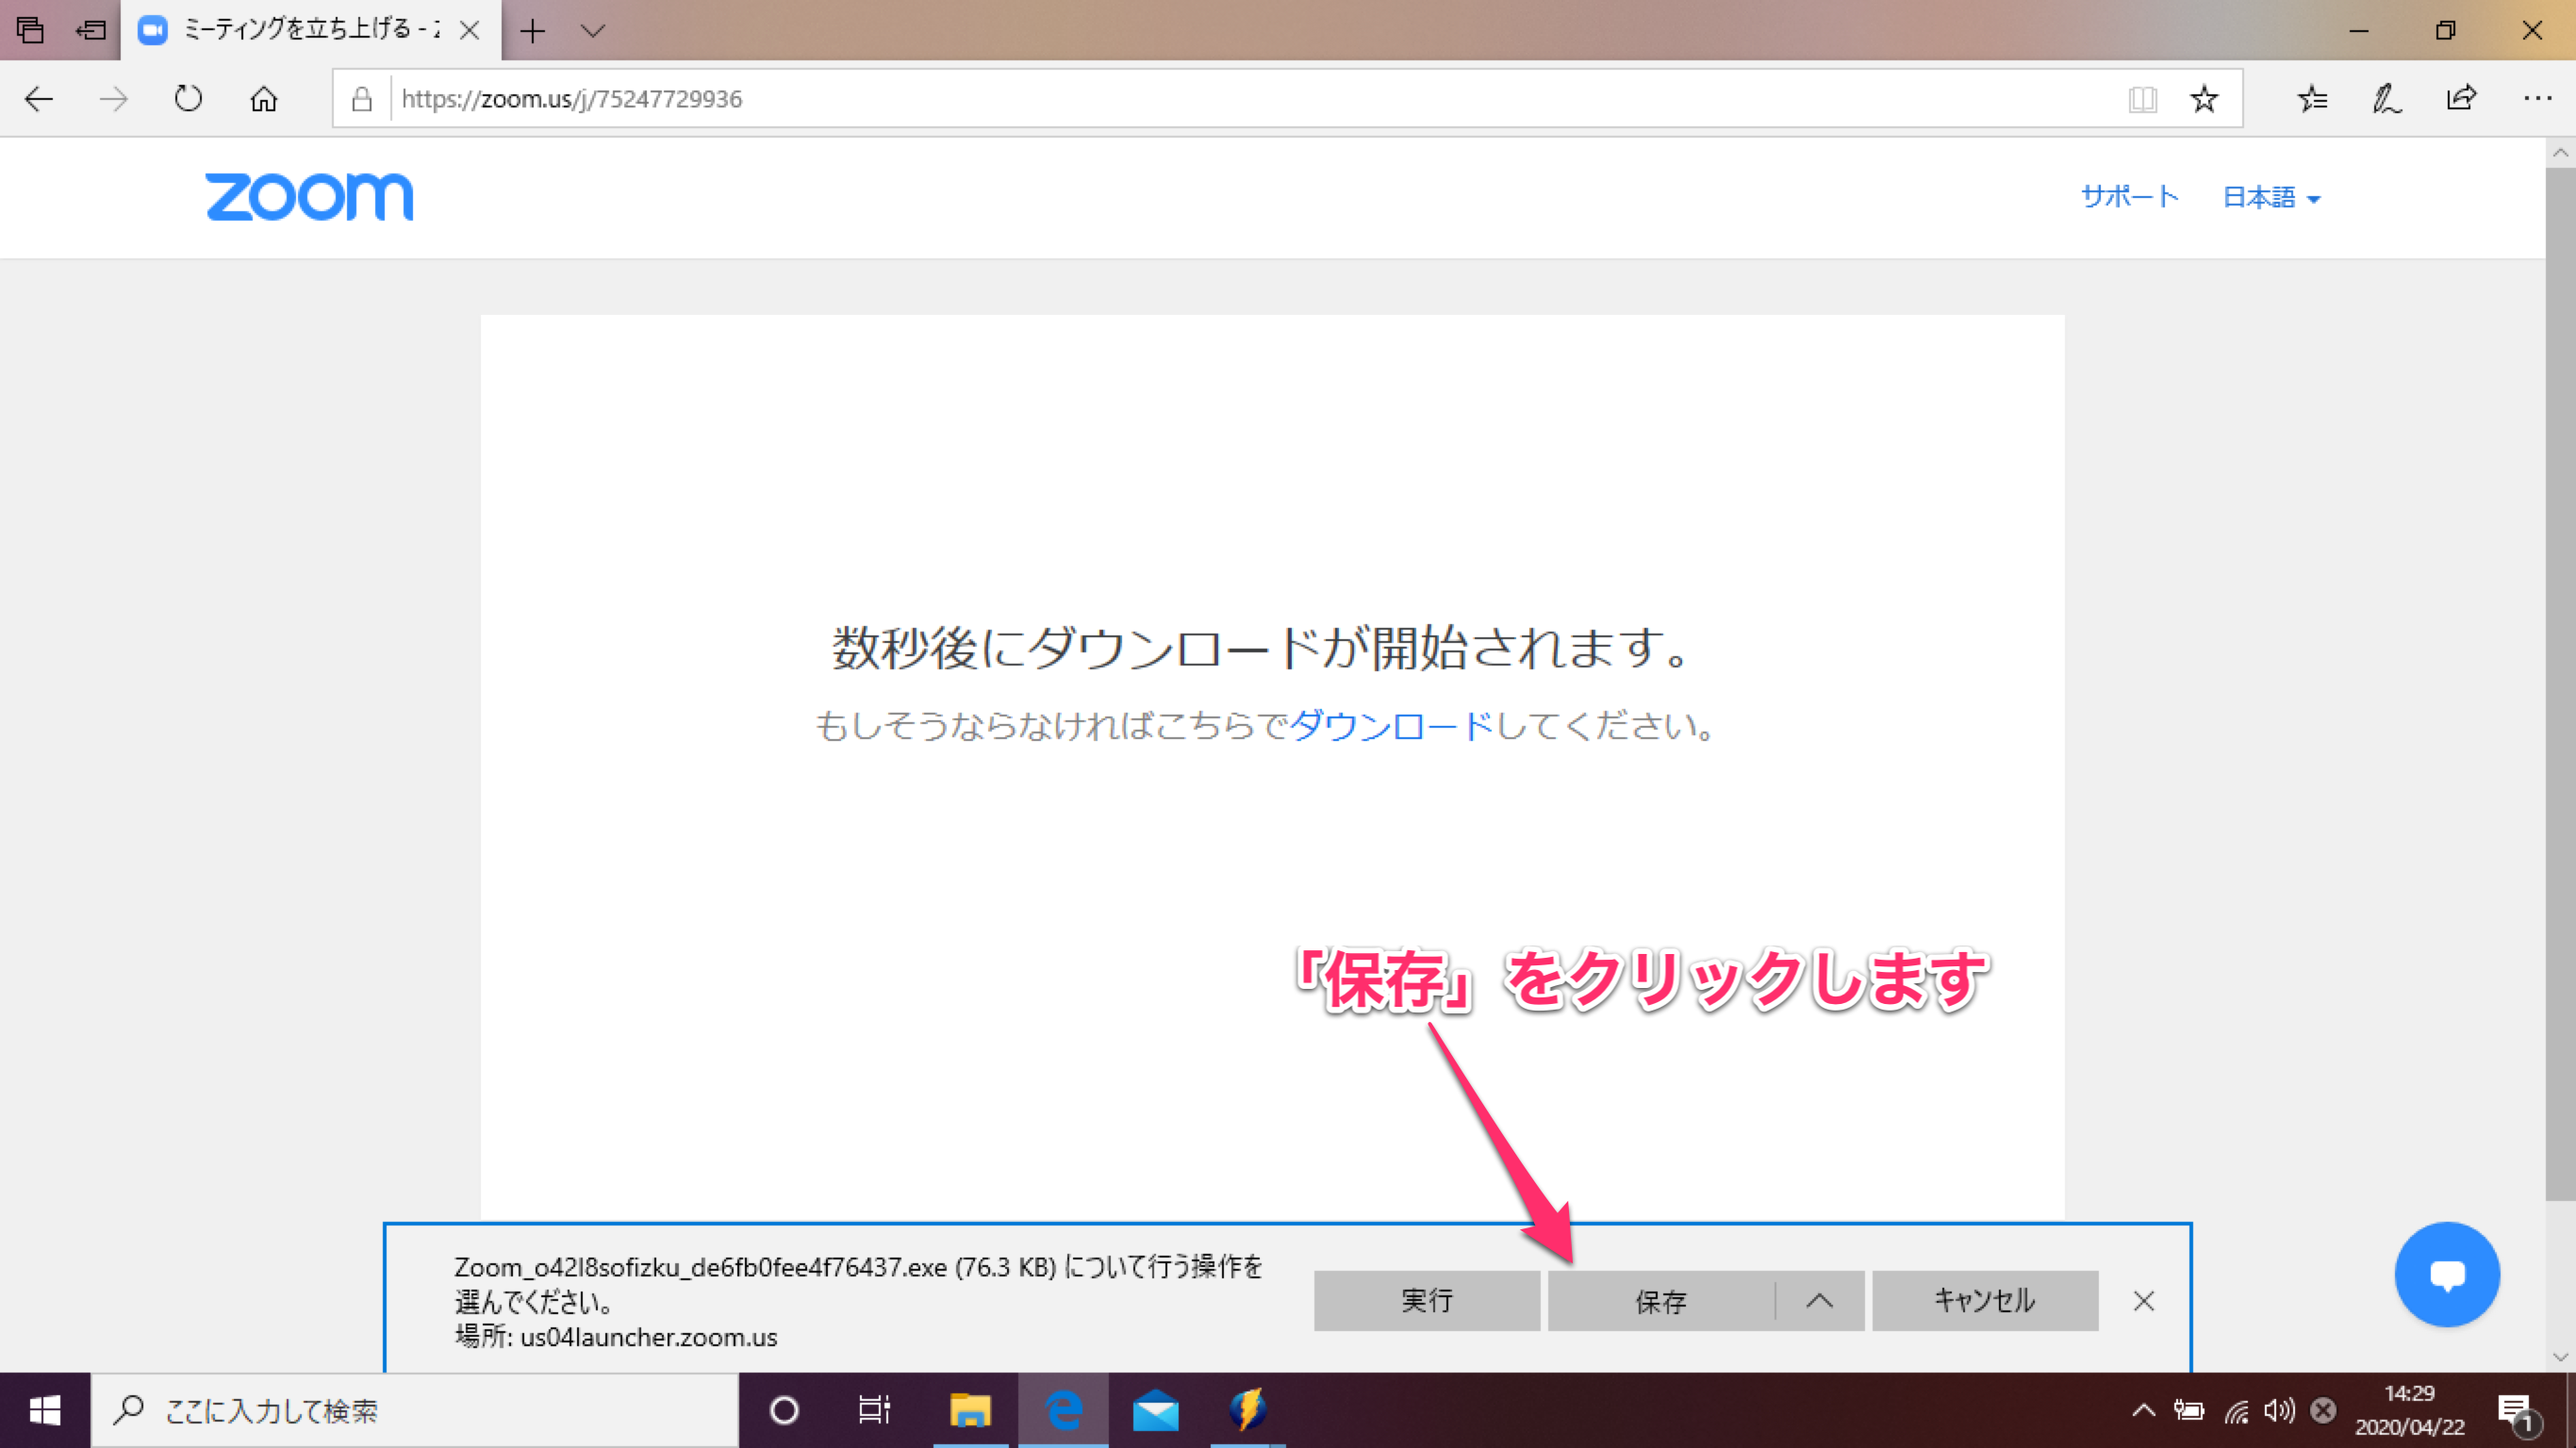
Task: Click the back navigation arrow
Action: click(38, 98)
